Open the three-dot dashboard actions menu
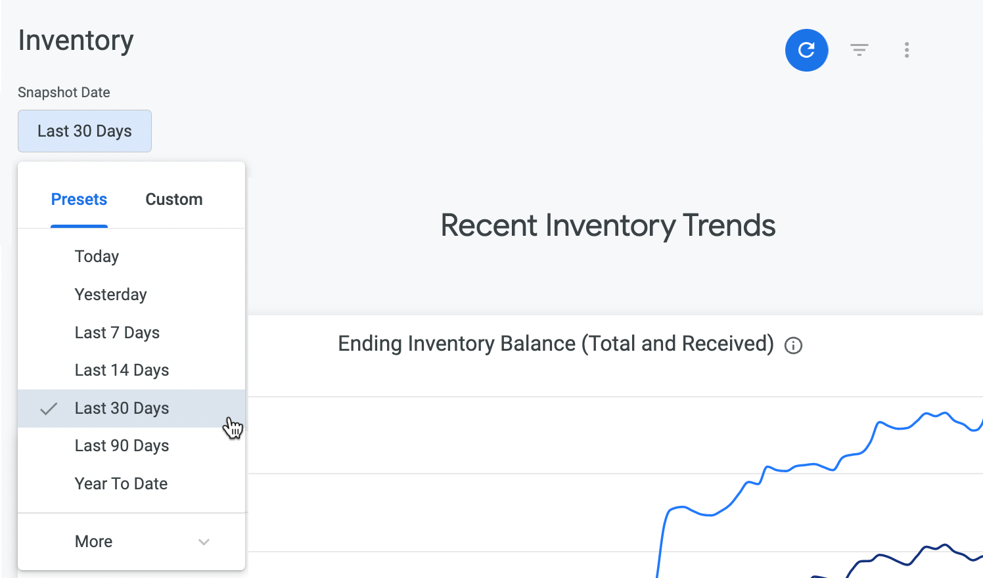The width and height of the screenshot is (983, 578). [x=906, y=50]
